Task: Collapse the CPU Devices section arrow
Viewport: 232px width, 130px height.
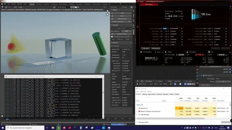Action: (x=202, y=75)
